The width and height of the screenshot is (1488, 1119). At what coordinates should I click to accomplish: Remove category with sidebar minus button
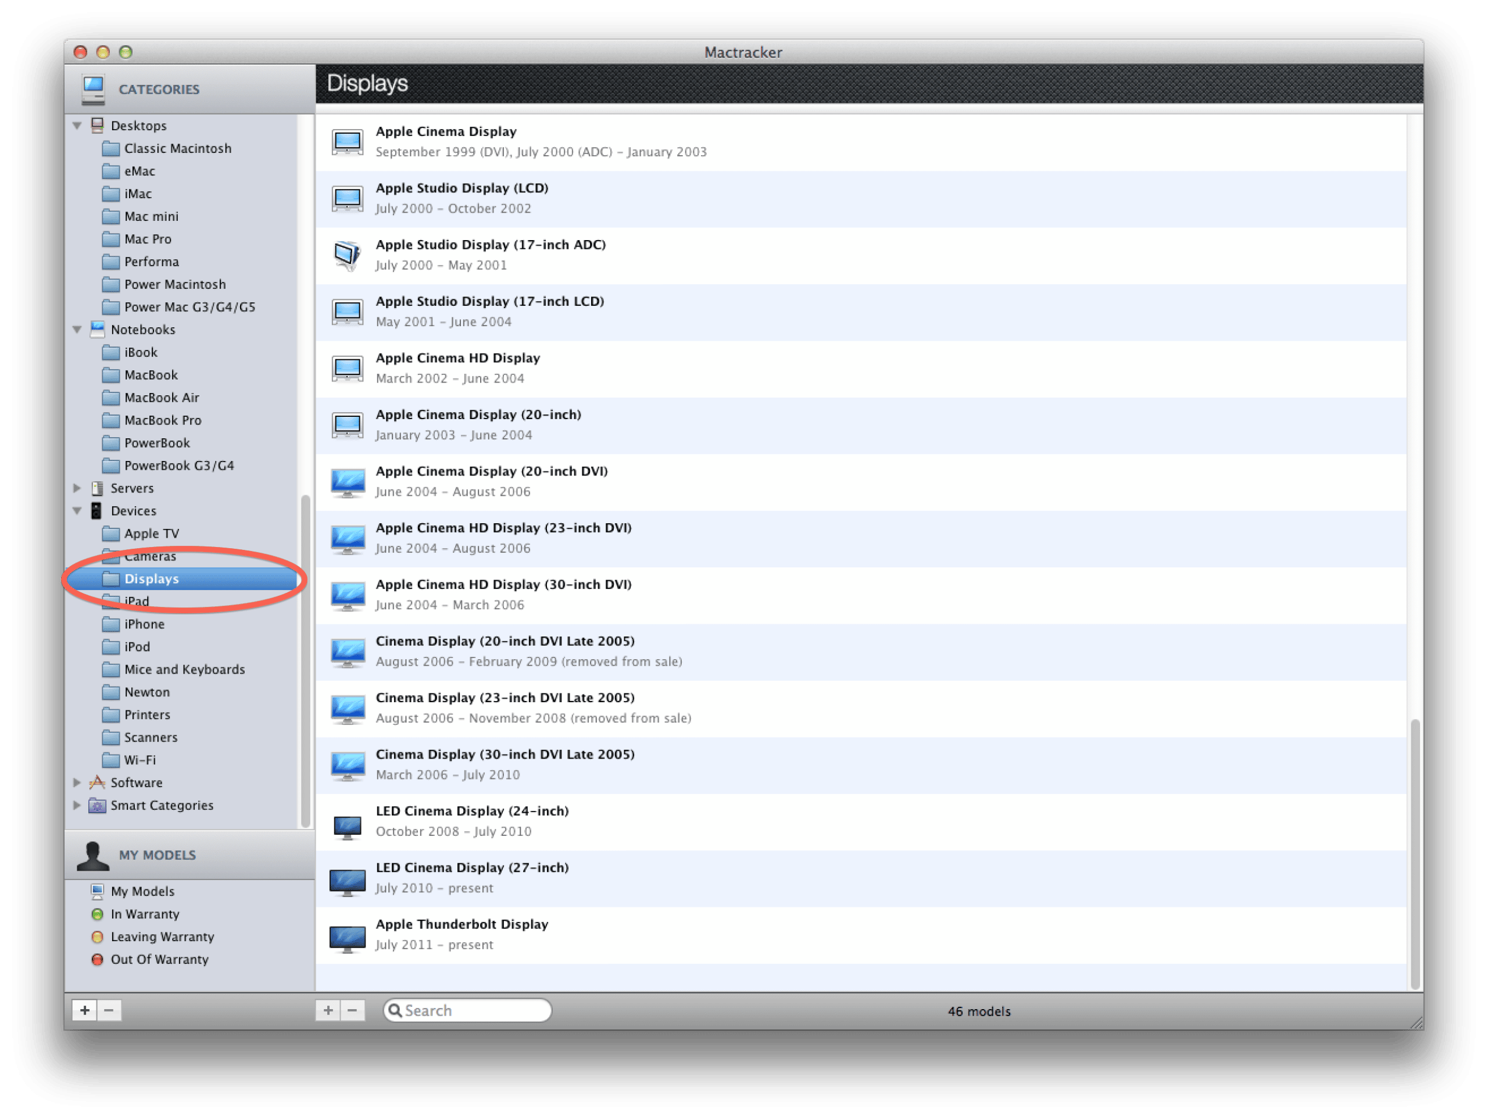pyautogui.click(x=109, y=1010)
